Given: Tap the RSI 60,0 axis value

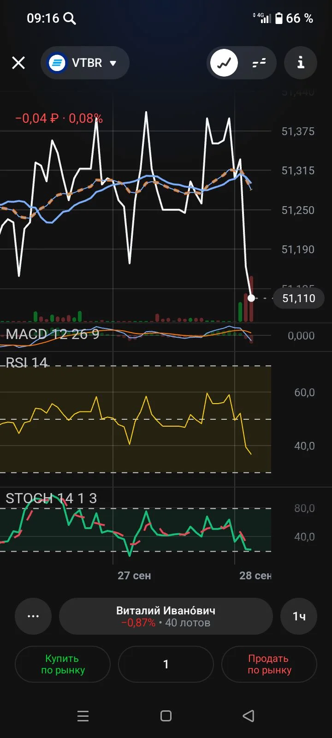Looking at the screenshot, I should [304, 393].
